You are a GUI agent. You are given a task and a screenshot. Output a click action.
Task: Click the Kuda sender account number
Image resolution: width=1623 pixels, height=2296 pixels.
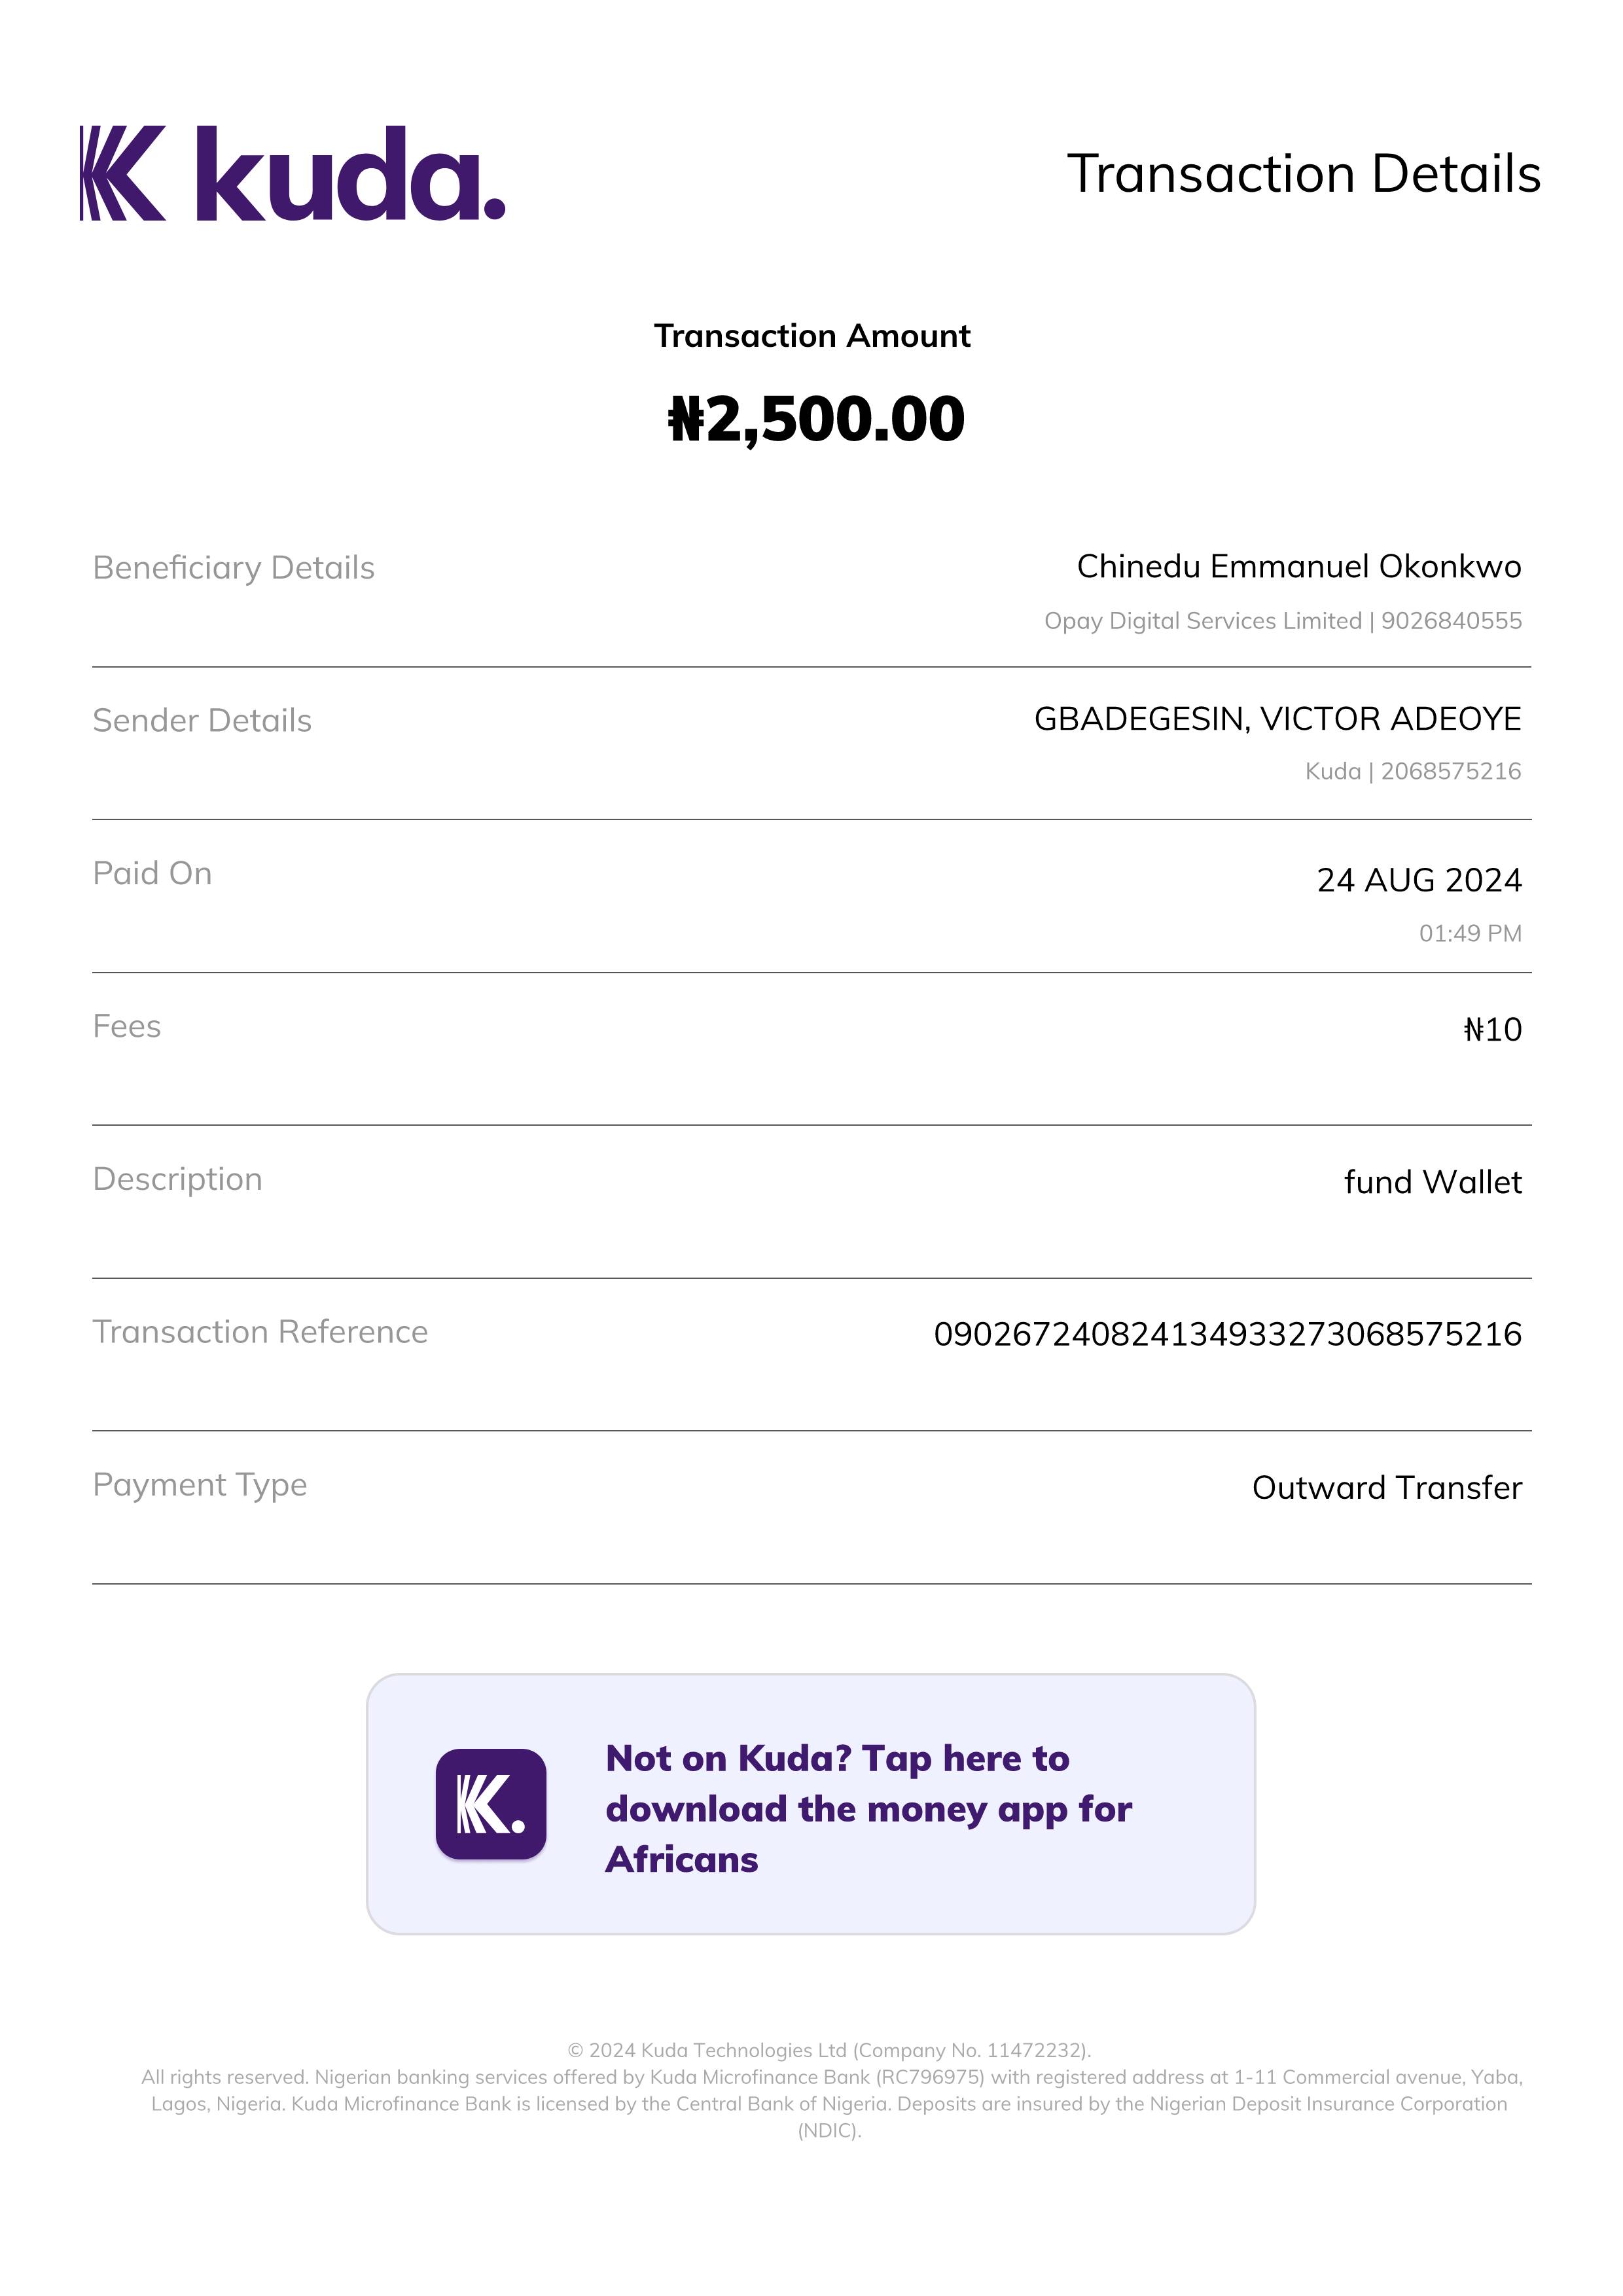click(x=1412, y=771)
